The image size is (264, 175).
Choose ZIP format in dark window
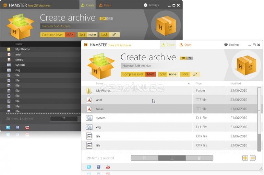(x=103, y=18)
